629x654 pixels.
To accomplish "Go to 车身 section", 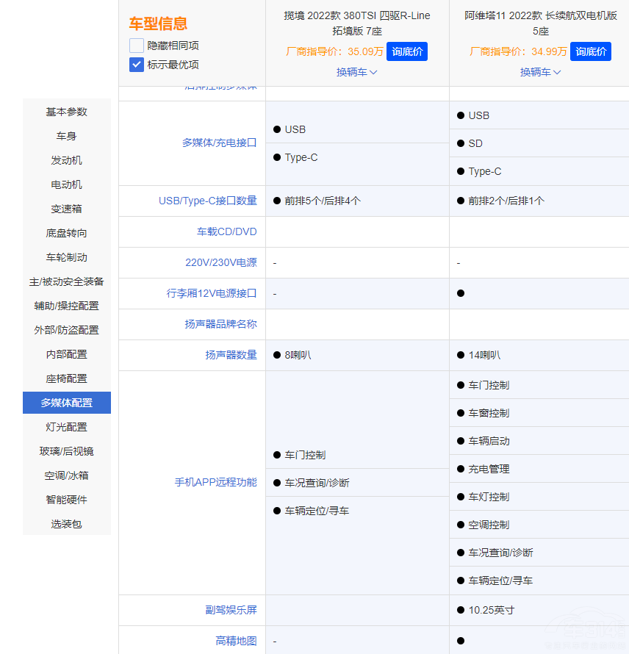I will [x=67, y=136].
